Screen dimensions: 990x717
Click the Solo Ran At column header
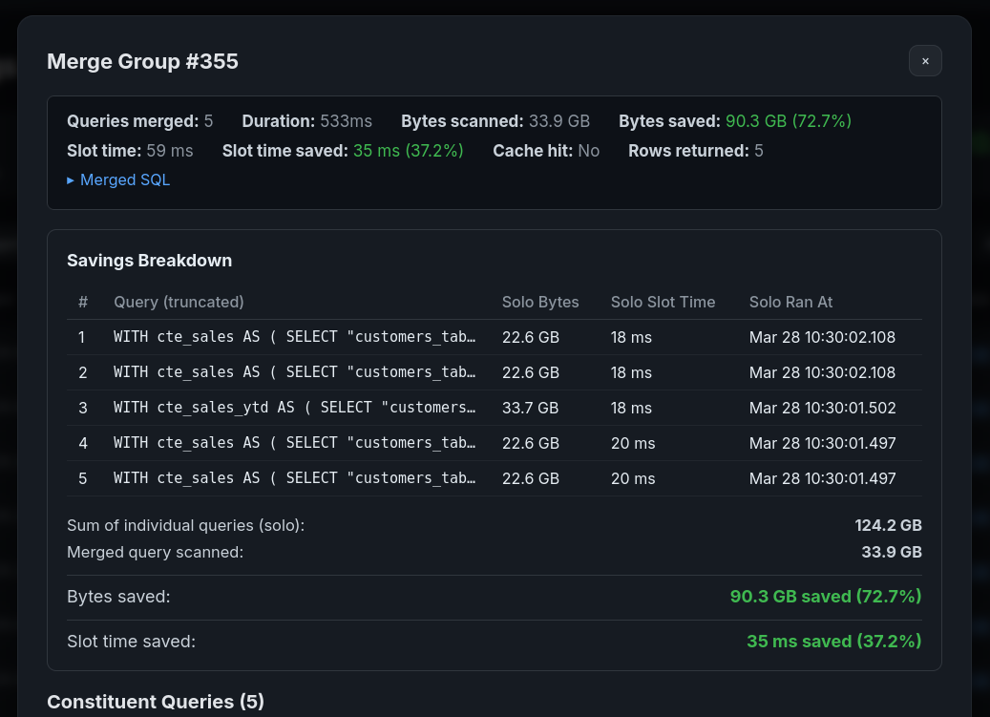coord(790,302)
